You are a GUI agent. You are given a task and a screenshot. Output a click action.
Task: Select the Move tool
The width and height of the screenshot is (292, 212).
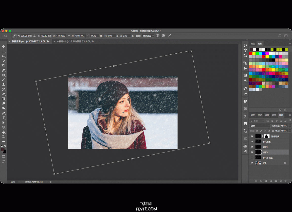coord(3,46)
